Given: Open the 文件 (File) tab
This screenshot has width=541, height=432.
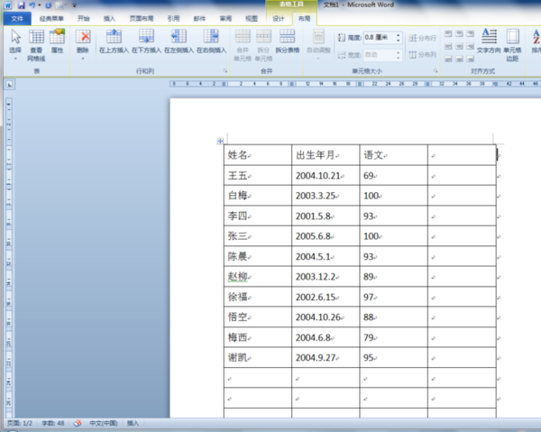Looking at the screenshot, I should (x=17, y=19).
